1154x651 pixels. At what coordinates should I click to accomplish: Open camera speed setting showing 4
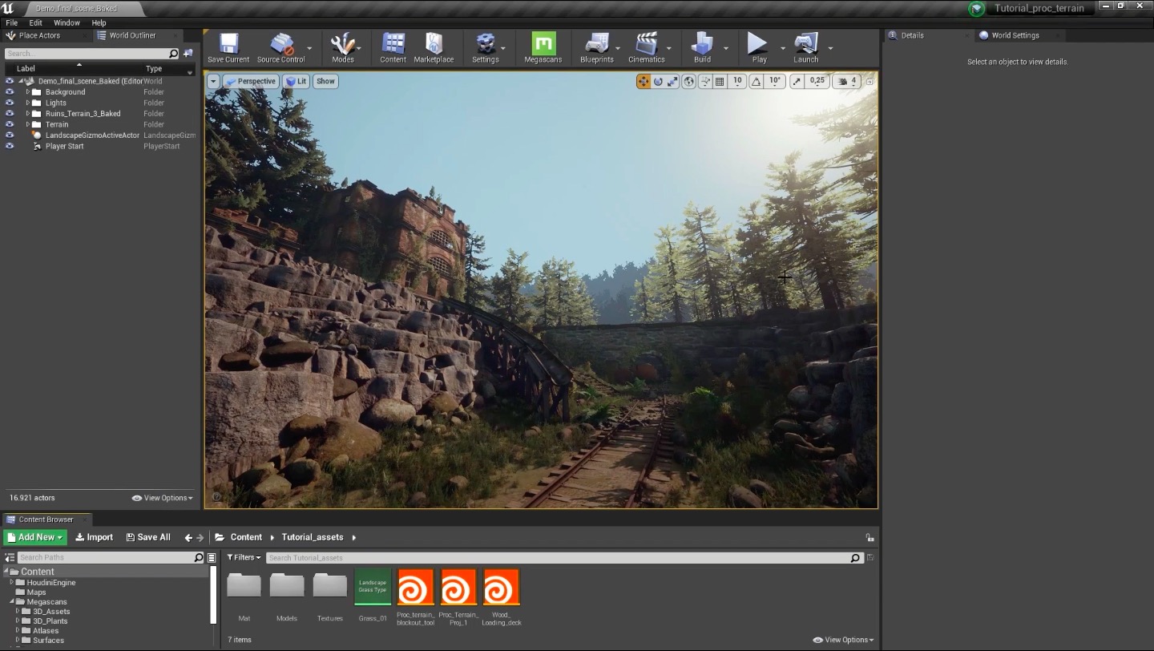846,81
